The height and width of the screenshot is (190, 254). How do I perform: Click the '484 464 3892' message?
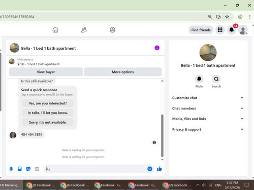point(31,134)
